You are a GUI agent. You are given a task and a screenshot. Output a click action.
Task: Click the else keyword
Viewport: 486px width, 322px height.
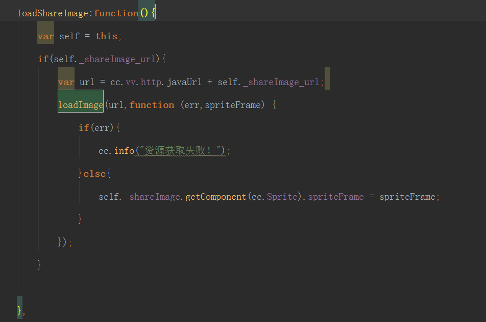(x=94, y=174)
